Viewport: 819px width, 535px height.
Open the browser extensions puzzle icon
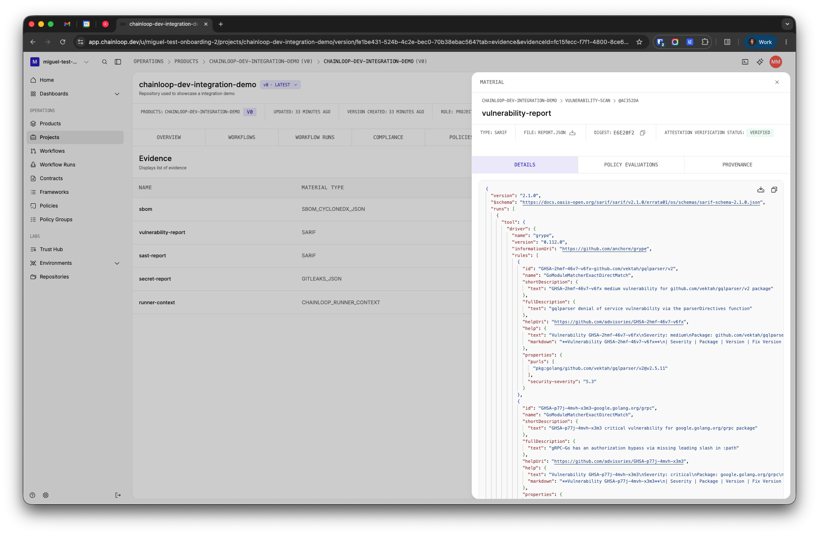pos(705,42)
